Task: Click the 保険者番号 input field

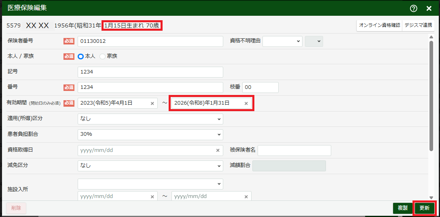Action: [x=150, y=41]
